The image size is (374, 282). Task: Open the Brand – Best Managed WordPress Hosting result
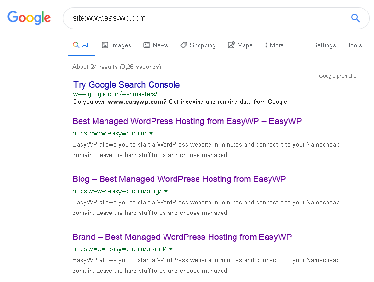tap(182, 237)
